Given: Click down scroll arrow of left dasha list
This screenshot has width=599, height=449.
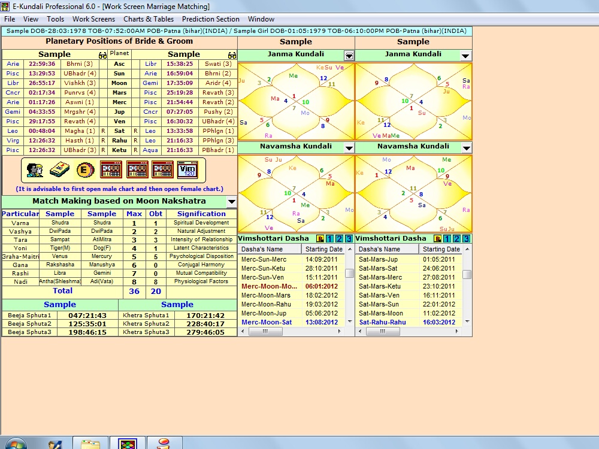Looking at the screenshot, I should pos(350,322).
